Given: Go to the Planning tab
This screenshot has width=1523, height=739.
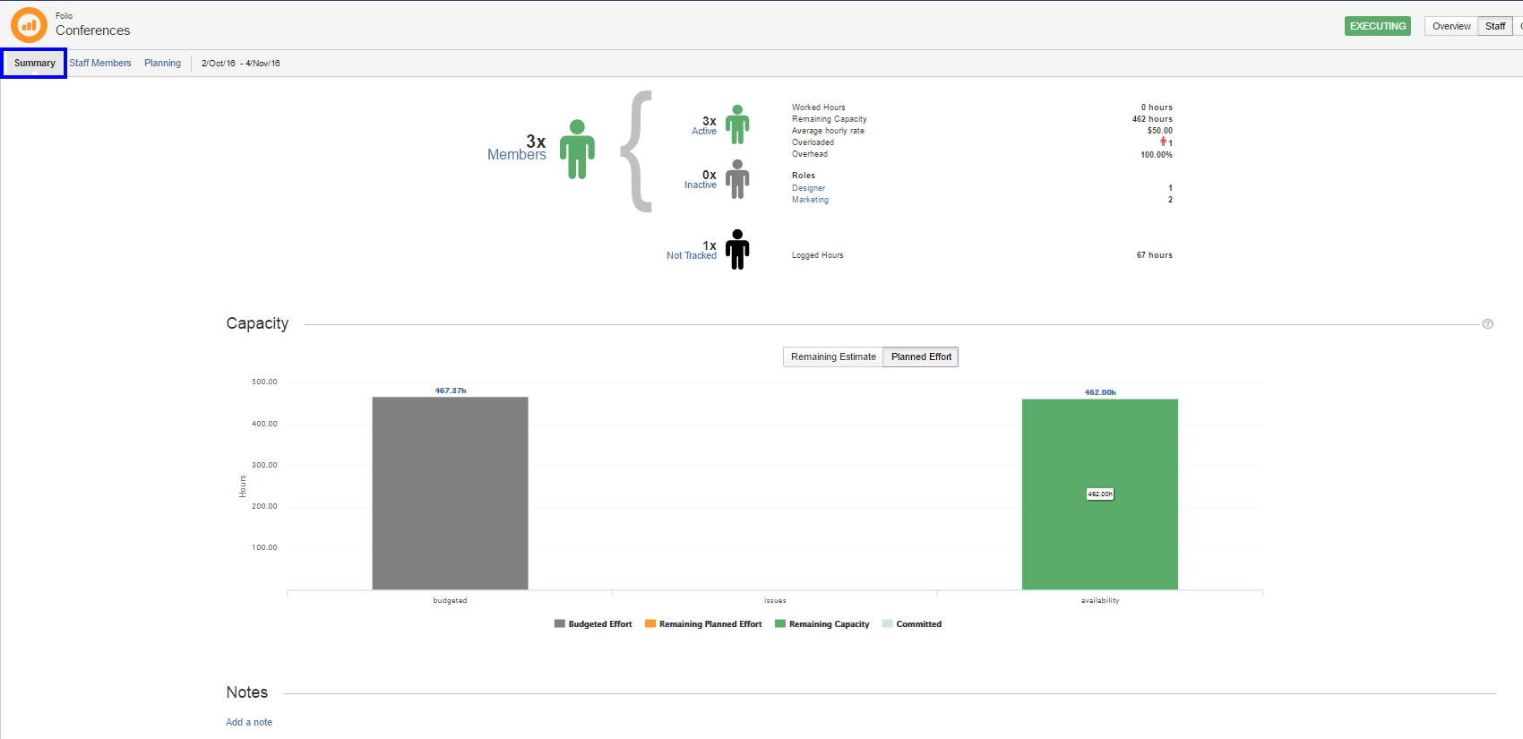Looking at the screenshot, I should pos(162,63).
